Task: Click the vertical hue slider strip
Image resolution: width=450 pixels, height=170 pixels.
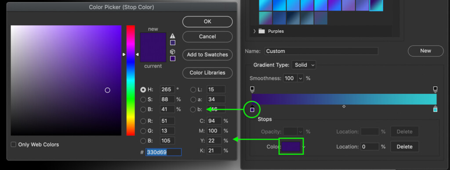Action: pos(131,81)
